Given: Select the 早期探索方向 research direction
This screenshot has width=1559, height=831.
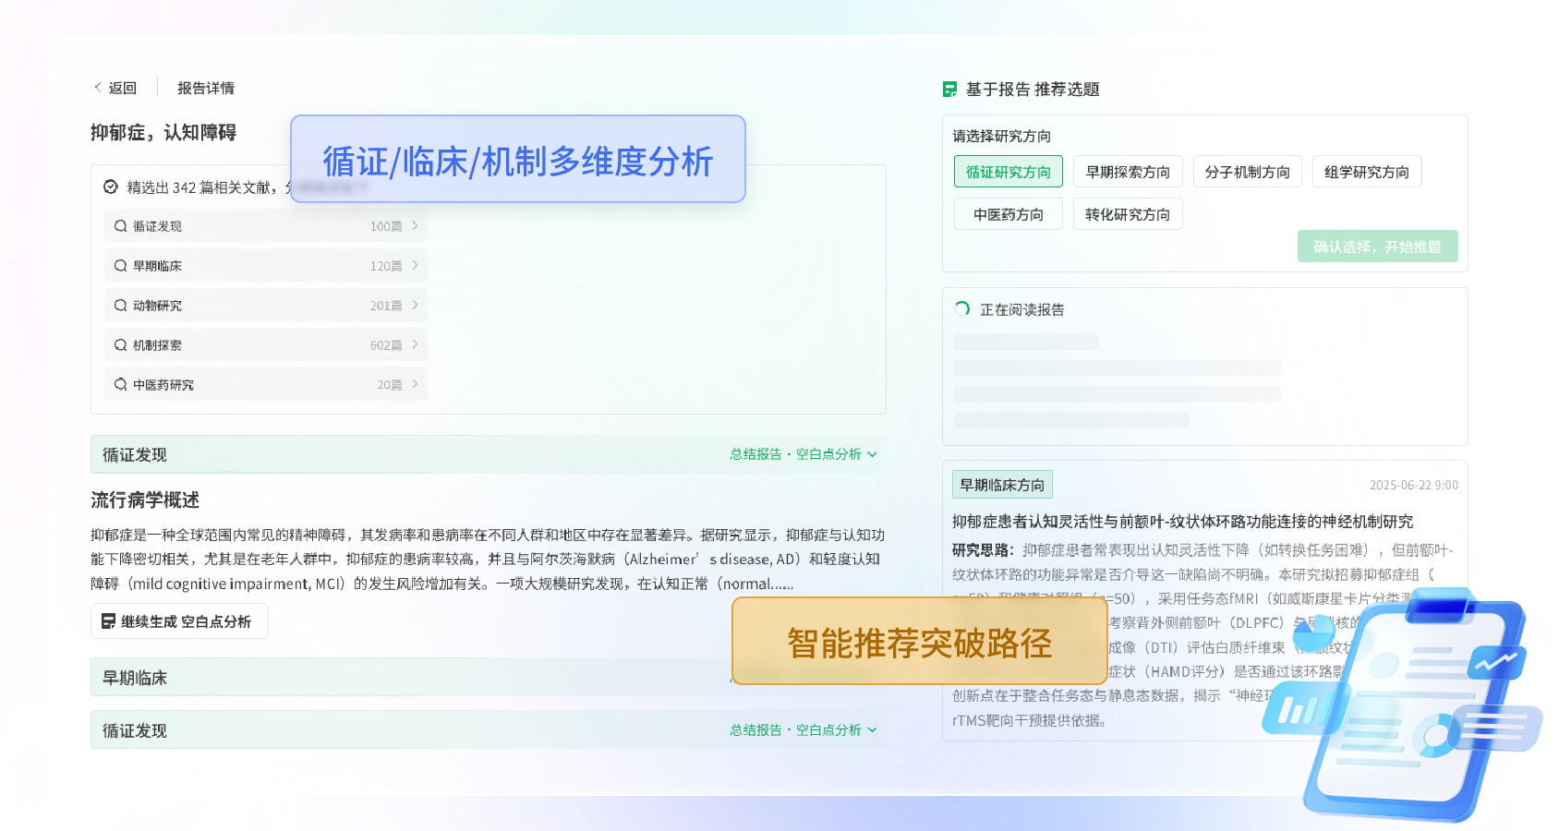Looking at the screenshot, I should click(x=1128, y=171).
